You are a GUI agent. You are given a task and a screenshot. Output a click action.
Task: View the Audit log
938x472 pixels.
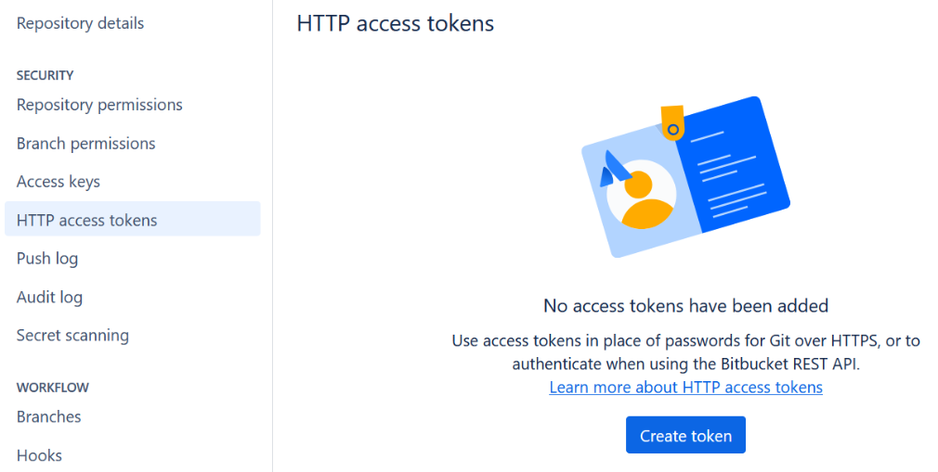pos(49,298)
